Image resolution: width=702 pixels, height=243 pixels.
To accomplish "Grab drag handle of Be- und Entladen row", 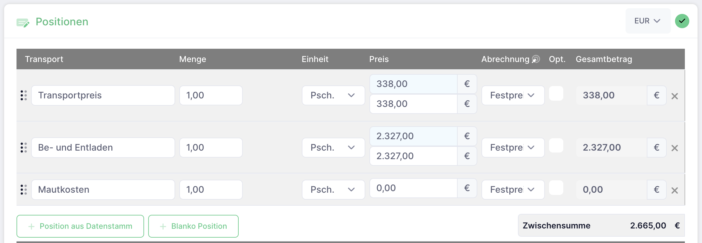I will pos(24,147).
